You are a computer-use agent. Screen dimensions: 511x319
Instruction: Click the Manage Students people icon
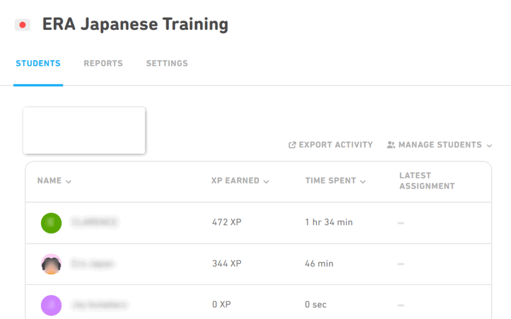(391, 145)
